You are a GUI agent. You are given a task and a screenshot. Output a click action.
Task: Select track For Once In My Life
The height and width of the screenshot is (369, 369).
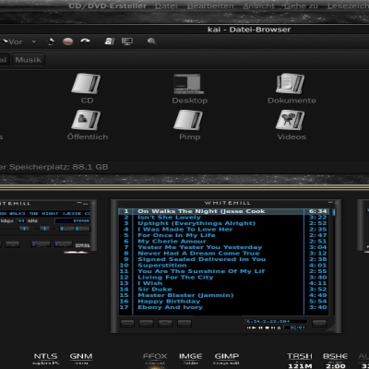click(x=223, y=235)
